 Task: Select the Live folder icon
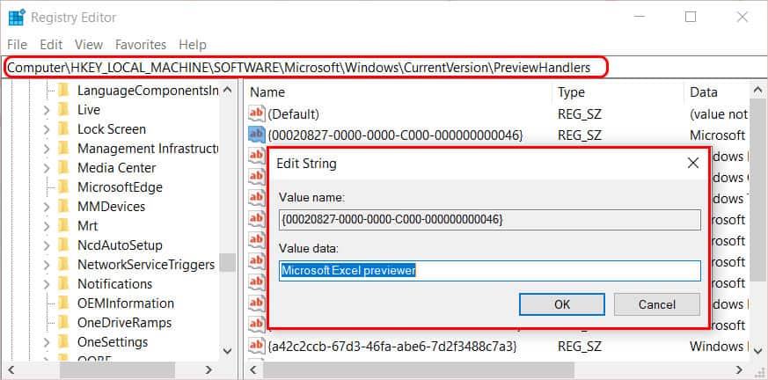point(63,110)
